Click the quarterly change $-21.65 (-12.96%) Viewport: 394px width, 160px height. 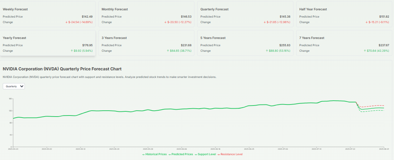click(x=277, y=22)
